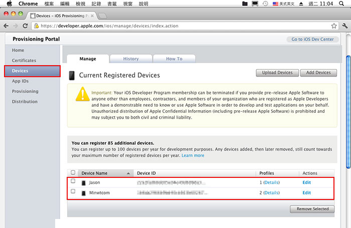This screenshot has height=228, width=351.
Task: Edit the Minwtcom device
Action: pos(306,192)
